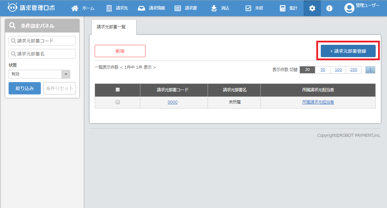Viewport: 387px width, 208px height.
Task: Click the 集計 calculator icon
Action: (283, 8)
